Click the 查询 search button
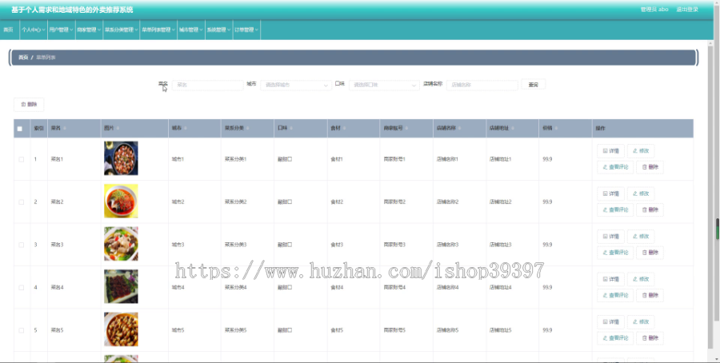The image size is (720, 363). click(x=533, y=85)
